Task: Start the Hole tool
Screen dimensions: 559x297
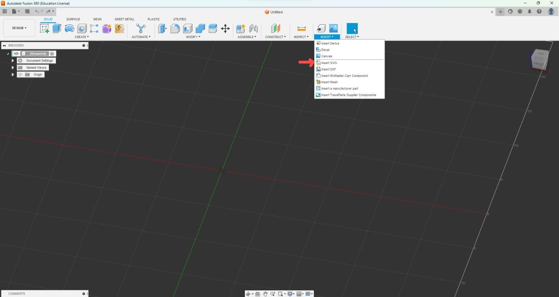Action: (82, 29)
